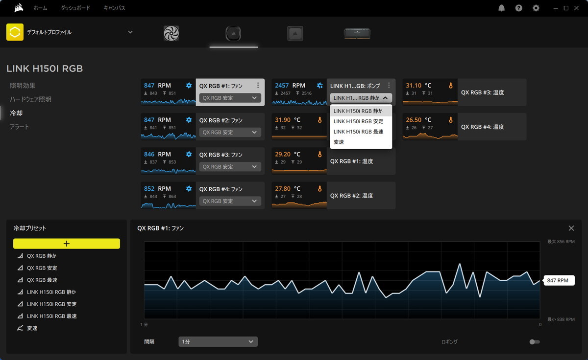Click the 最大 856 RPM graph label
Image resolution: width=588 pixels, height=360 pixels.
tap(561, 242)
